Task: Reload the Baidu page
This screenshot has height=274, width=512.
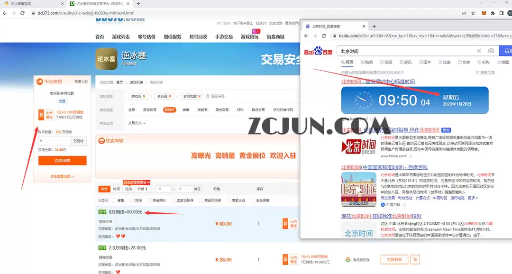Action: click(324, 36)
